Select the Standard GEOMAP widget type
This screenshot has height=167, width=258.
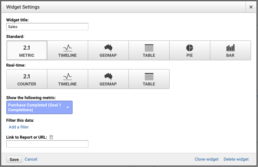(108, 50)
